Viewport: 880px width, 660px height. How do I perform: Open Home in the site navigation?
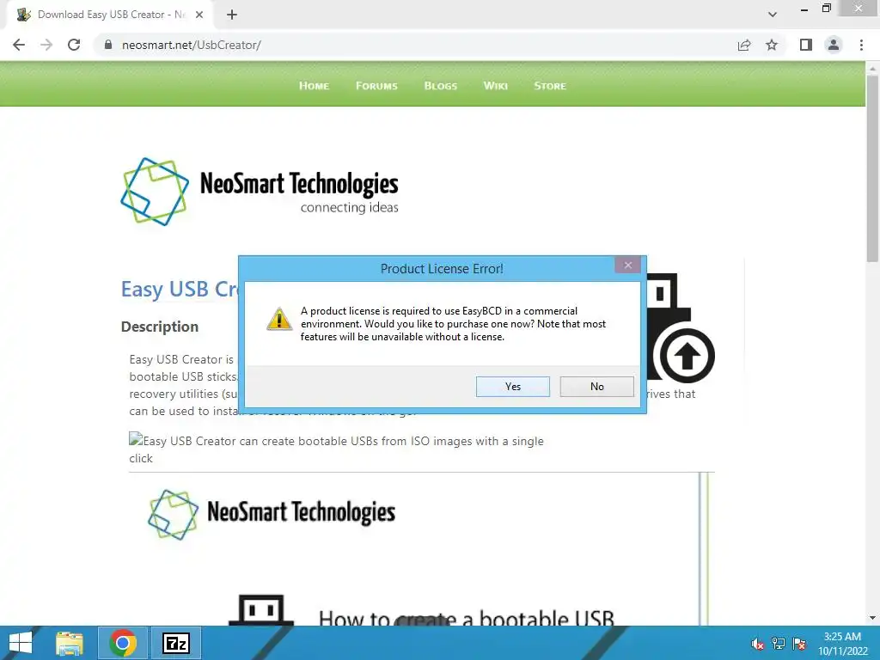(x=314, y=86)
